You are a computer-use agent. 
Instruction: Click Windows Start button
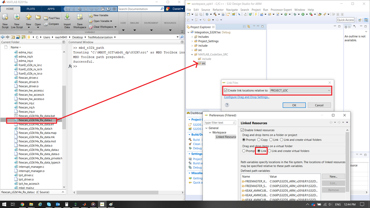coord(4,204)
